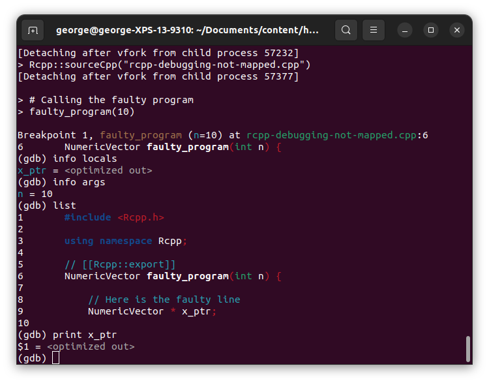Click the n = 10 output line
Viewport: 489px width, 383px height.
(x=35, y=194)
